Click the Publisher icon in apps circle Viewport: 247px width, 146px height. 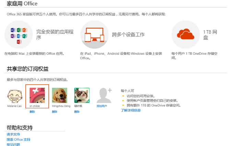click(25, 36)
